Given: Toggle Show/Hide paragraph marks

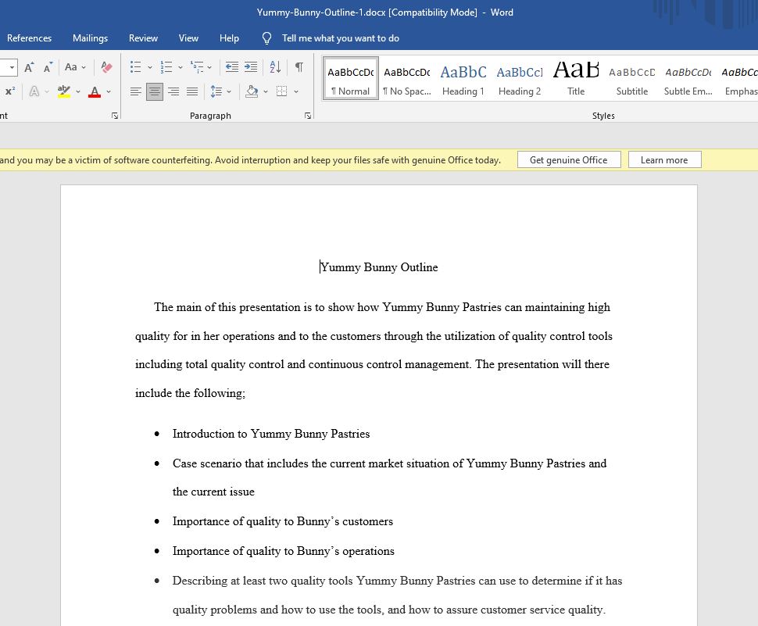Looking at the screenshot, I should click(x=299, y=67).
